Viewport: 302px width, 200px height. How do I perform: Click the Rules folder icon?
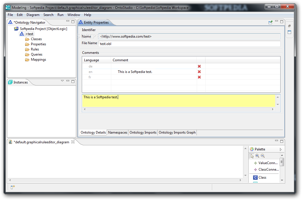(27, 50)
